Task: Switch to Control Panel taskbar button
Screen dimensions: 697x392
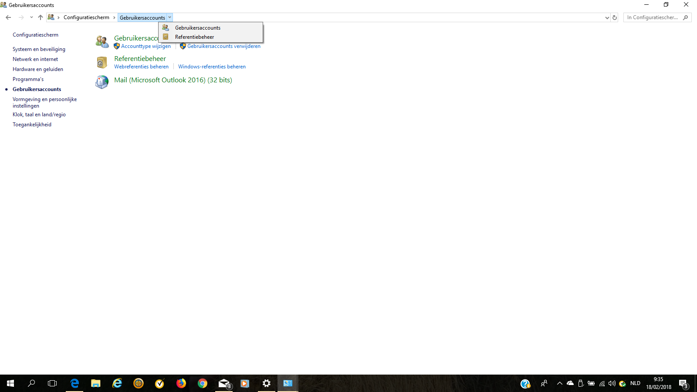Action: (288, 383)
